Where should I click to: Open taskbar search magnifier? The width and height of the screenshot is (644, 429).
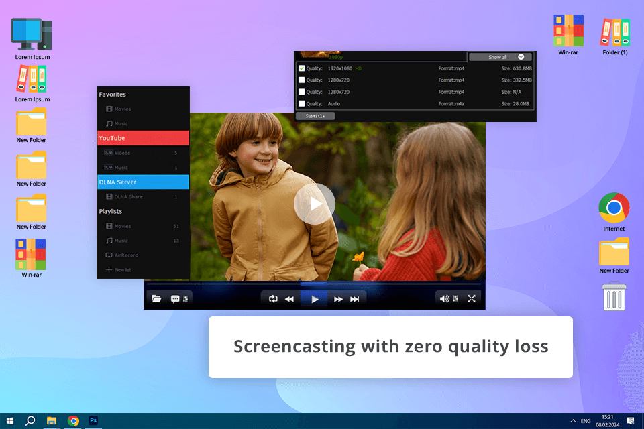(x=30, y=421)
